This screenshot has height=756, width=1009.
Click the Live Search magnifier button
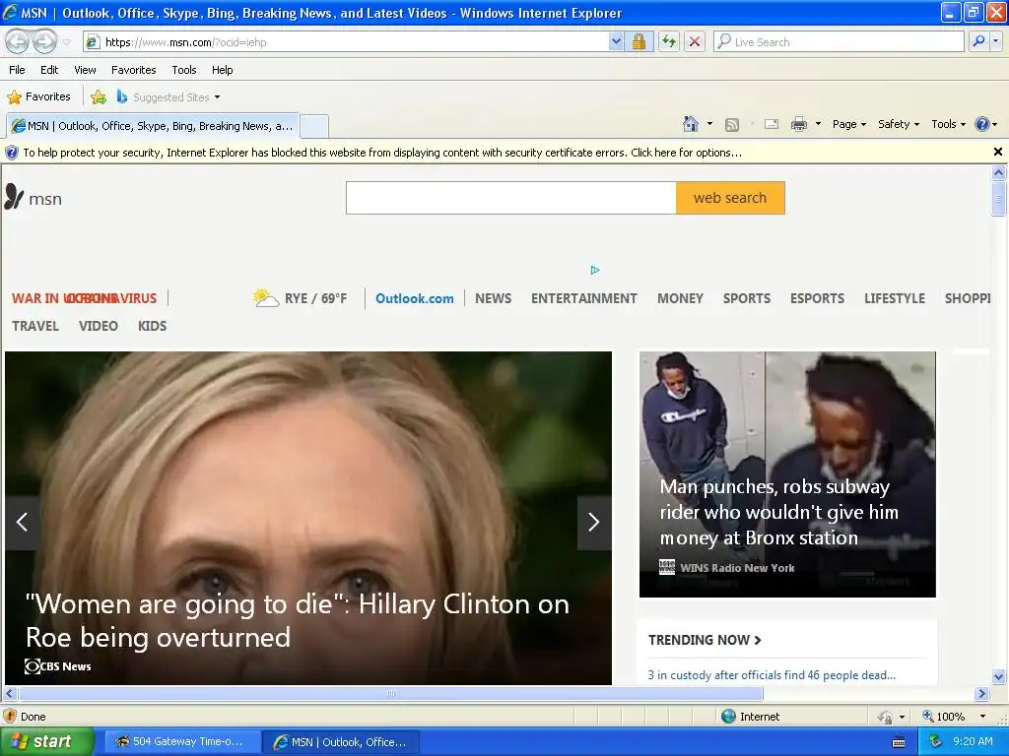coord(978,41)
